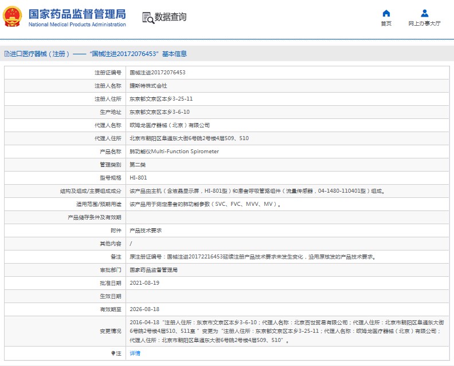
Task: Select expiry date 2026-08-18
Action: pyautogui.click(x=144, y=309)
